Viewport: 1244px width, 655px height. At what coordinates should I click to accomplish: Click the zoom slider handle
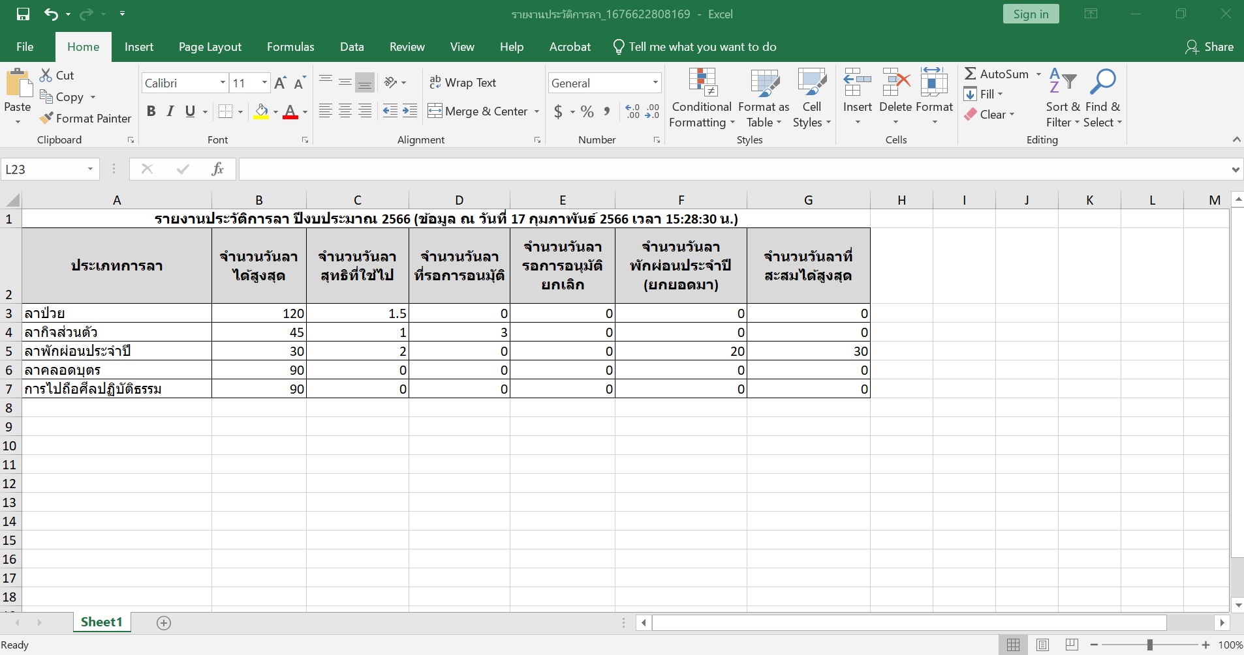(x=1149, y=645)
